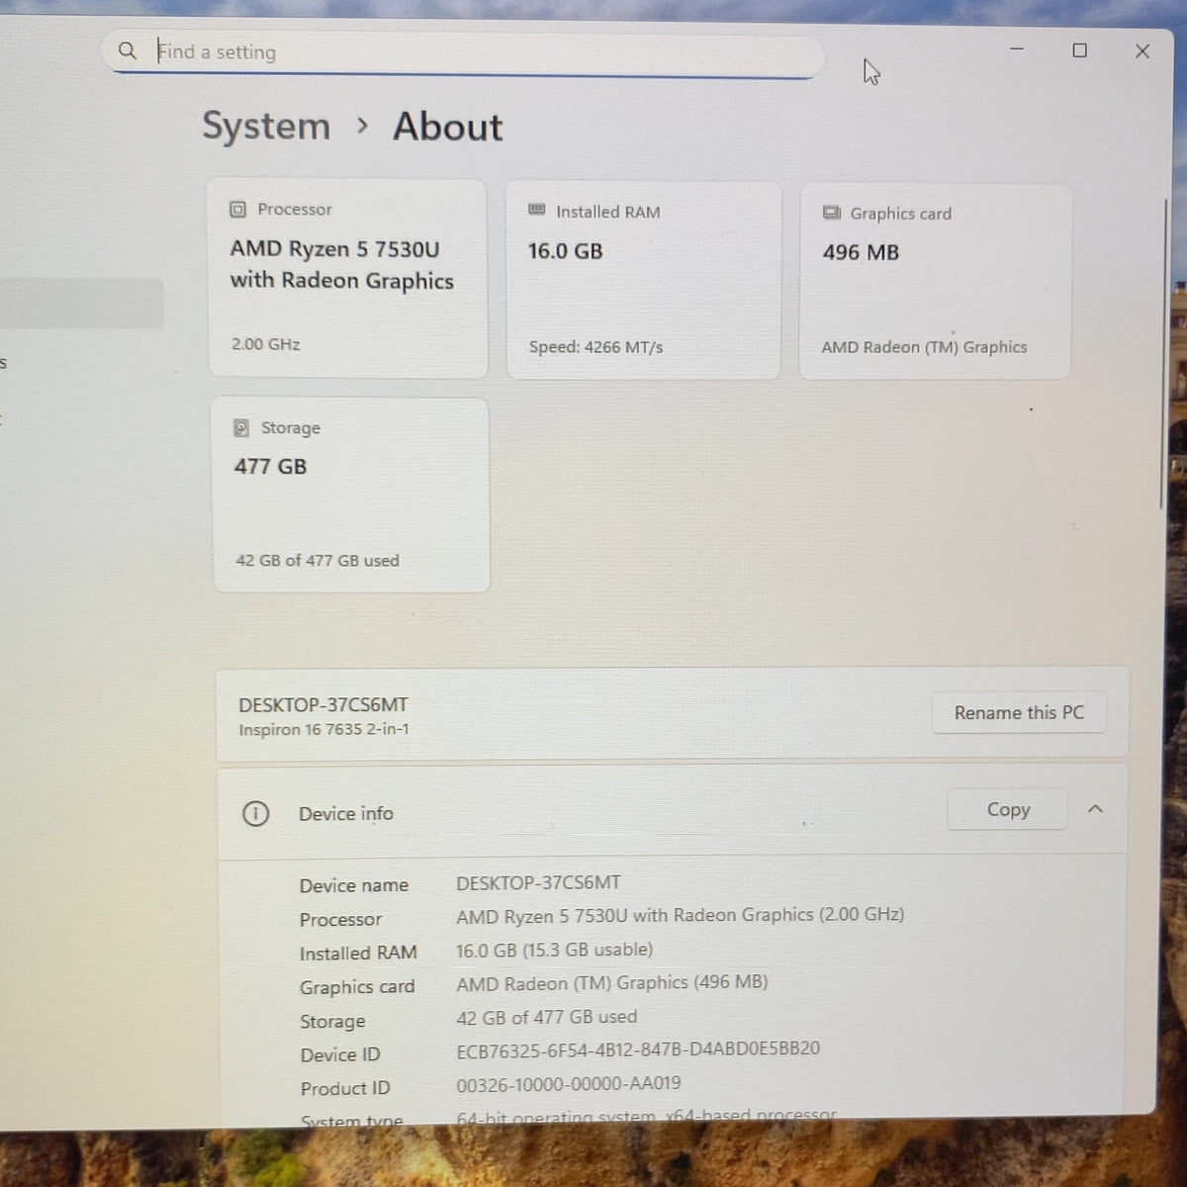Select Device ID value 'ECB76325-6F54...'

(638, 1050)
